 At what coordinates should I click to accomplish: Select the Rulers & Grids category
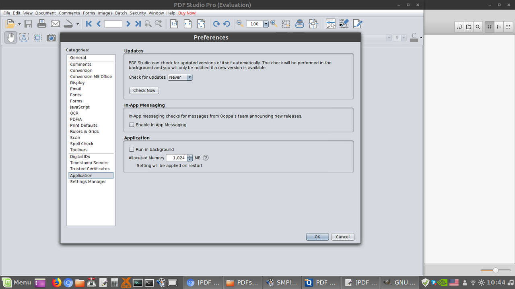84,132
